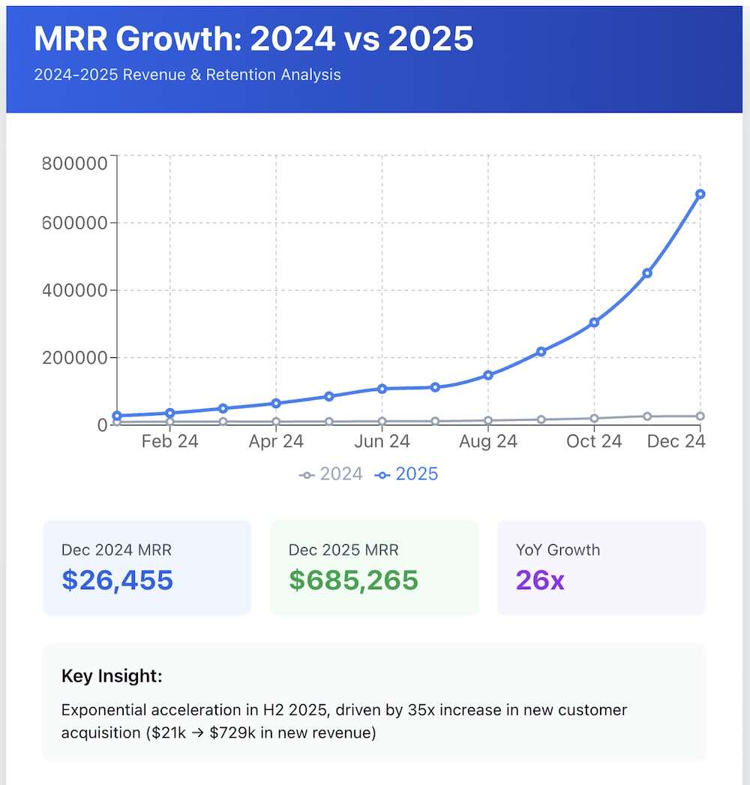Select the 2025 data point at Feb 24
750x785 pixels.
point(170,414)
